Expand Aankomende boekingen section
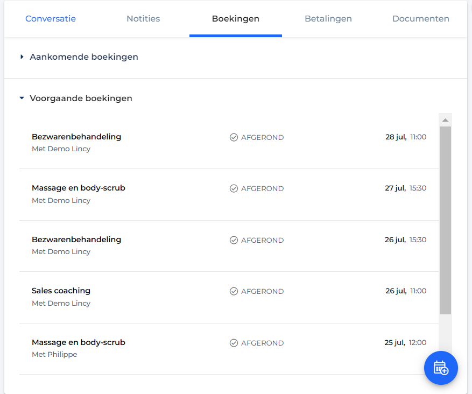 pos(22,57)
